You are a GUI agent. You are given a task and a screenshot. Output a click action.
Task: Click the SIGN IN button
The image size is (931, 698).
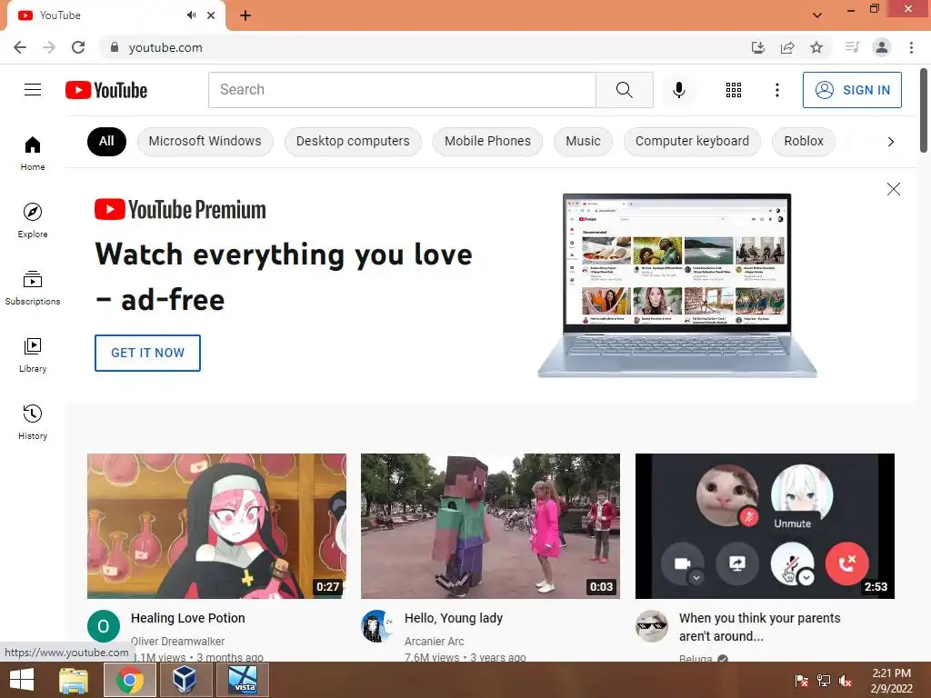pos(852,90)
